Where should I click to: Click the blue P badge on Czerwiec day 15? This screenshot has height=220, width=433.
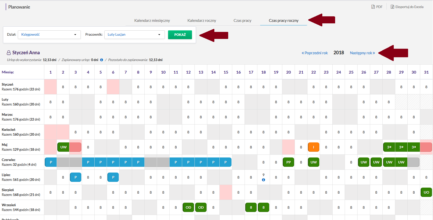pos(226,162)
